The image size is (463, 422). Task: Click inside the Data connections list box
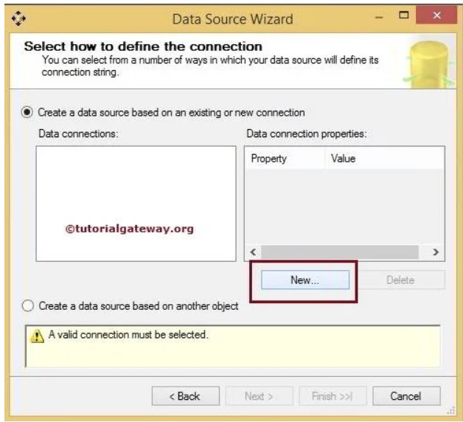(136, 204)
